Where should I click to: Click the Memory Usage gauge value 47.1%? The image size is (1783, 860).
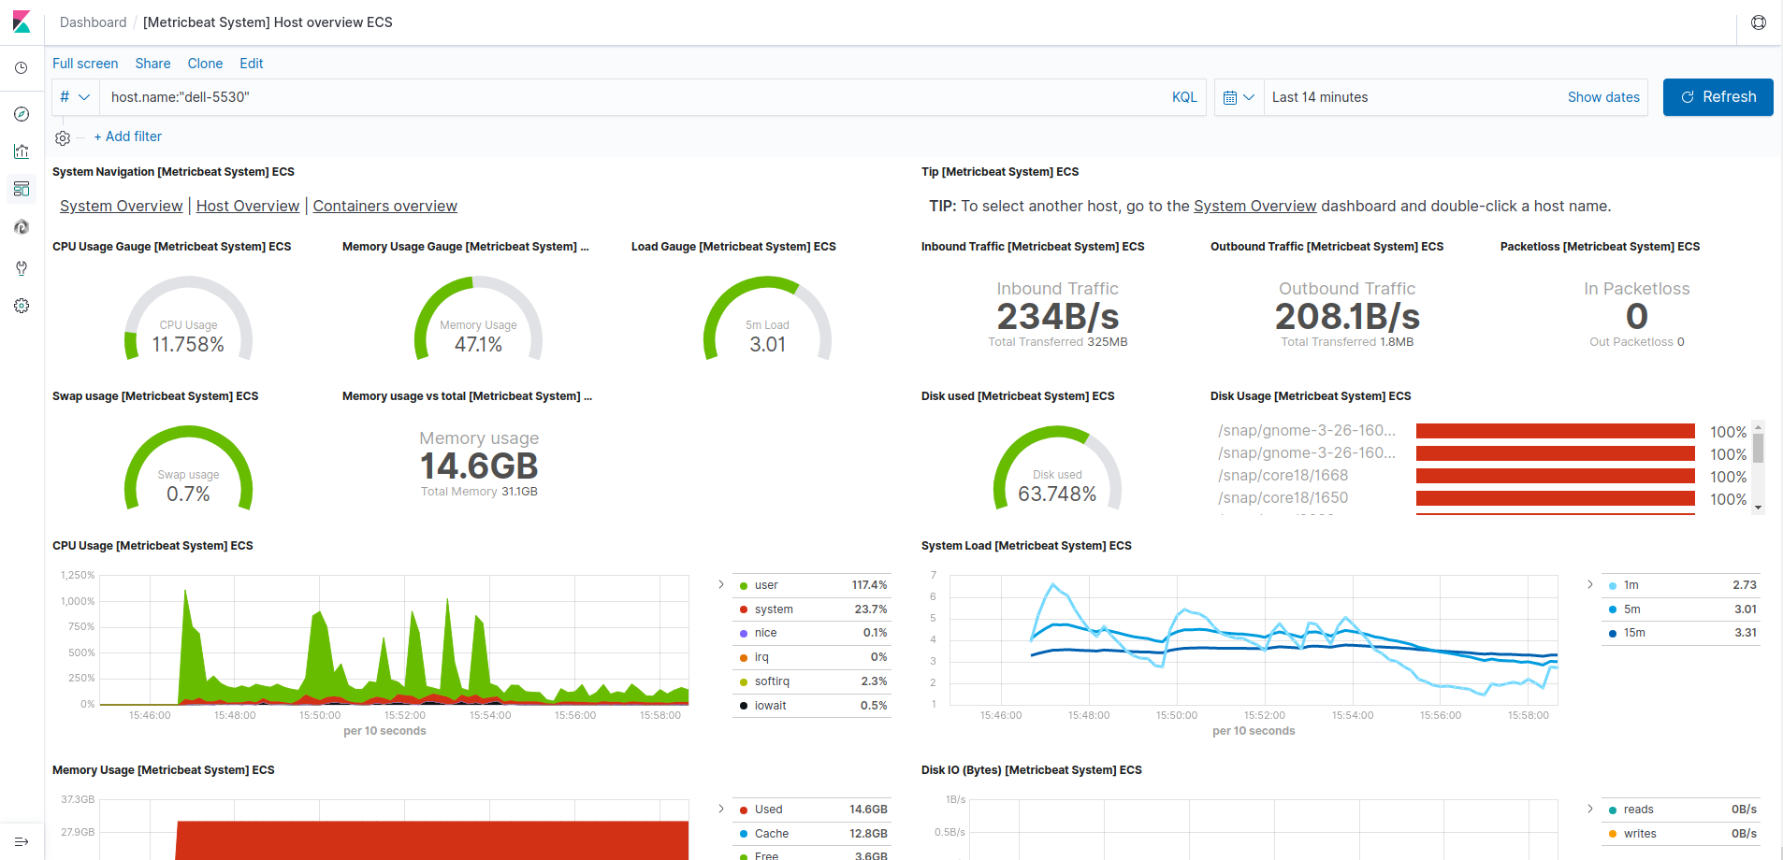click(x=478, y=345)
